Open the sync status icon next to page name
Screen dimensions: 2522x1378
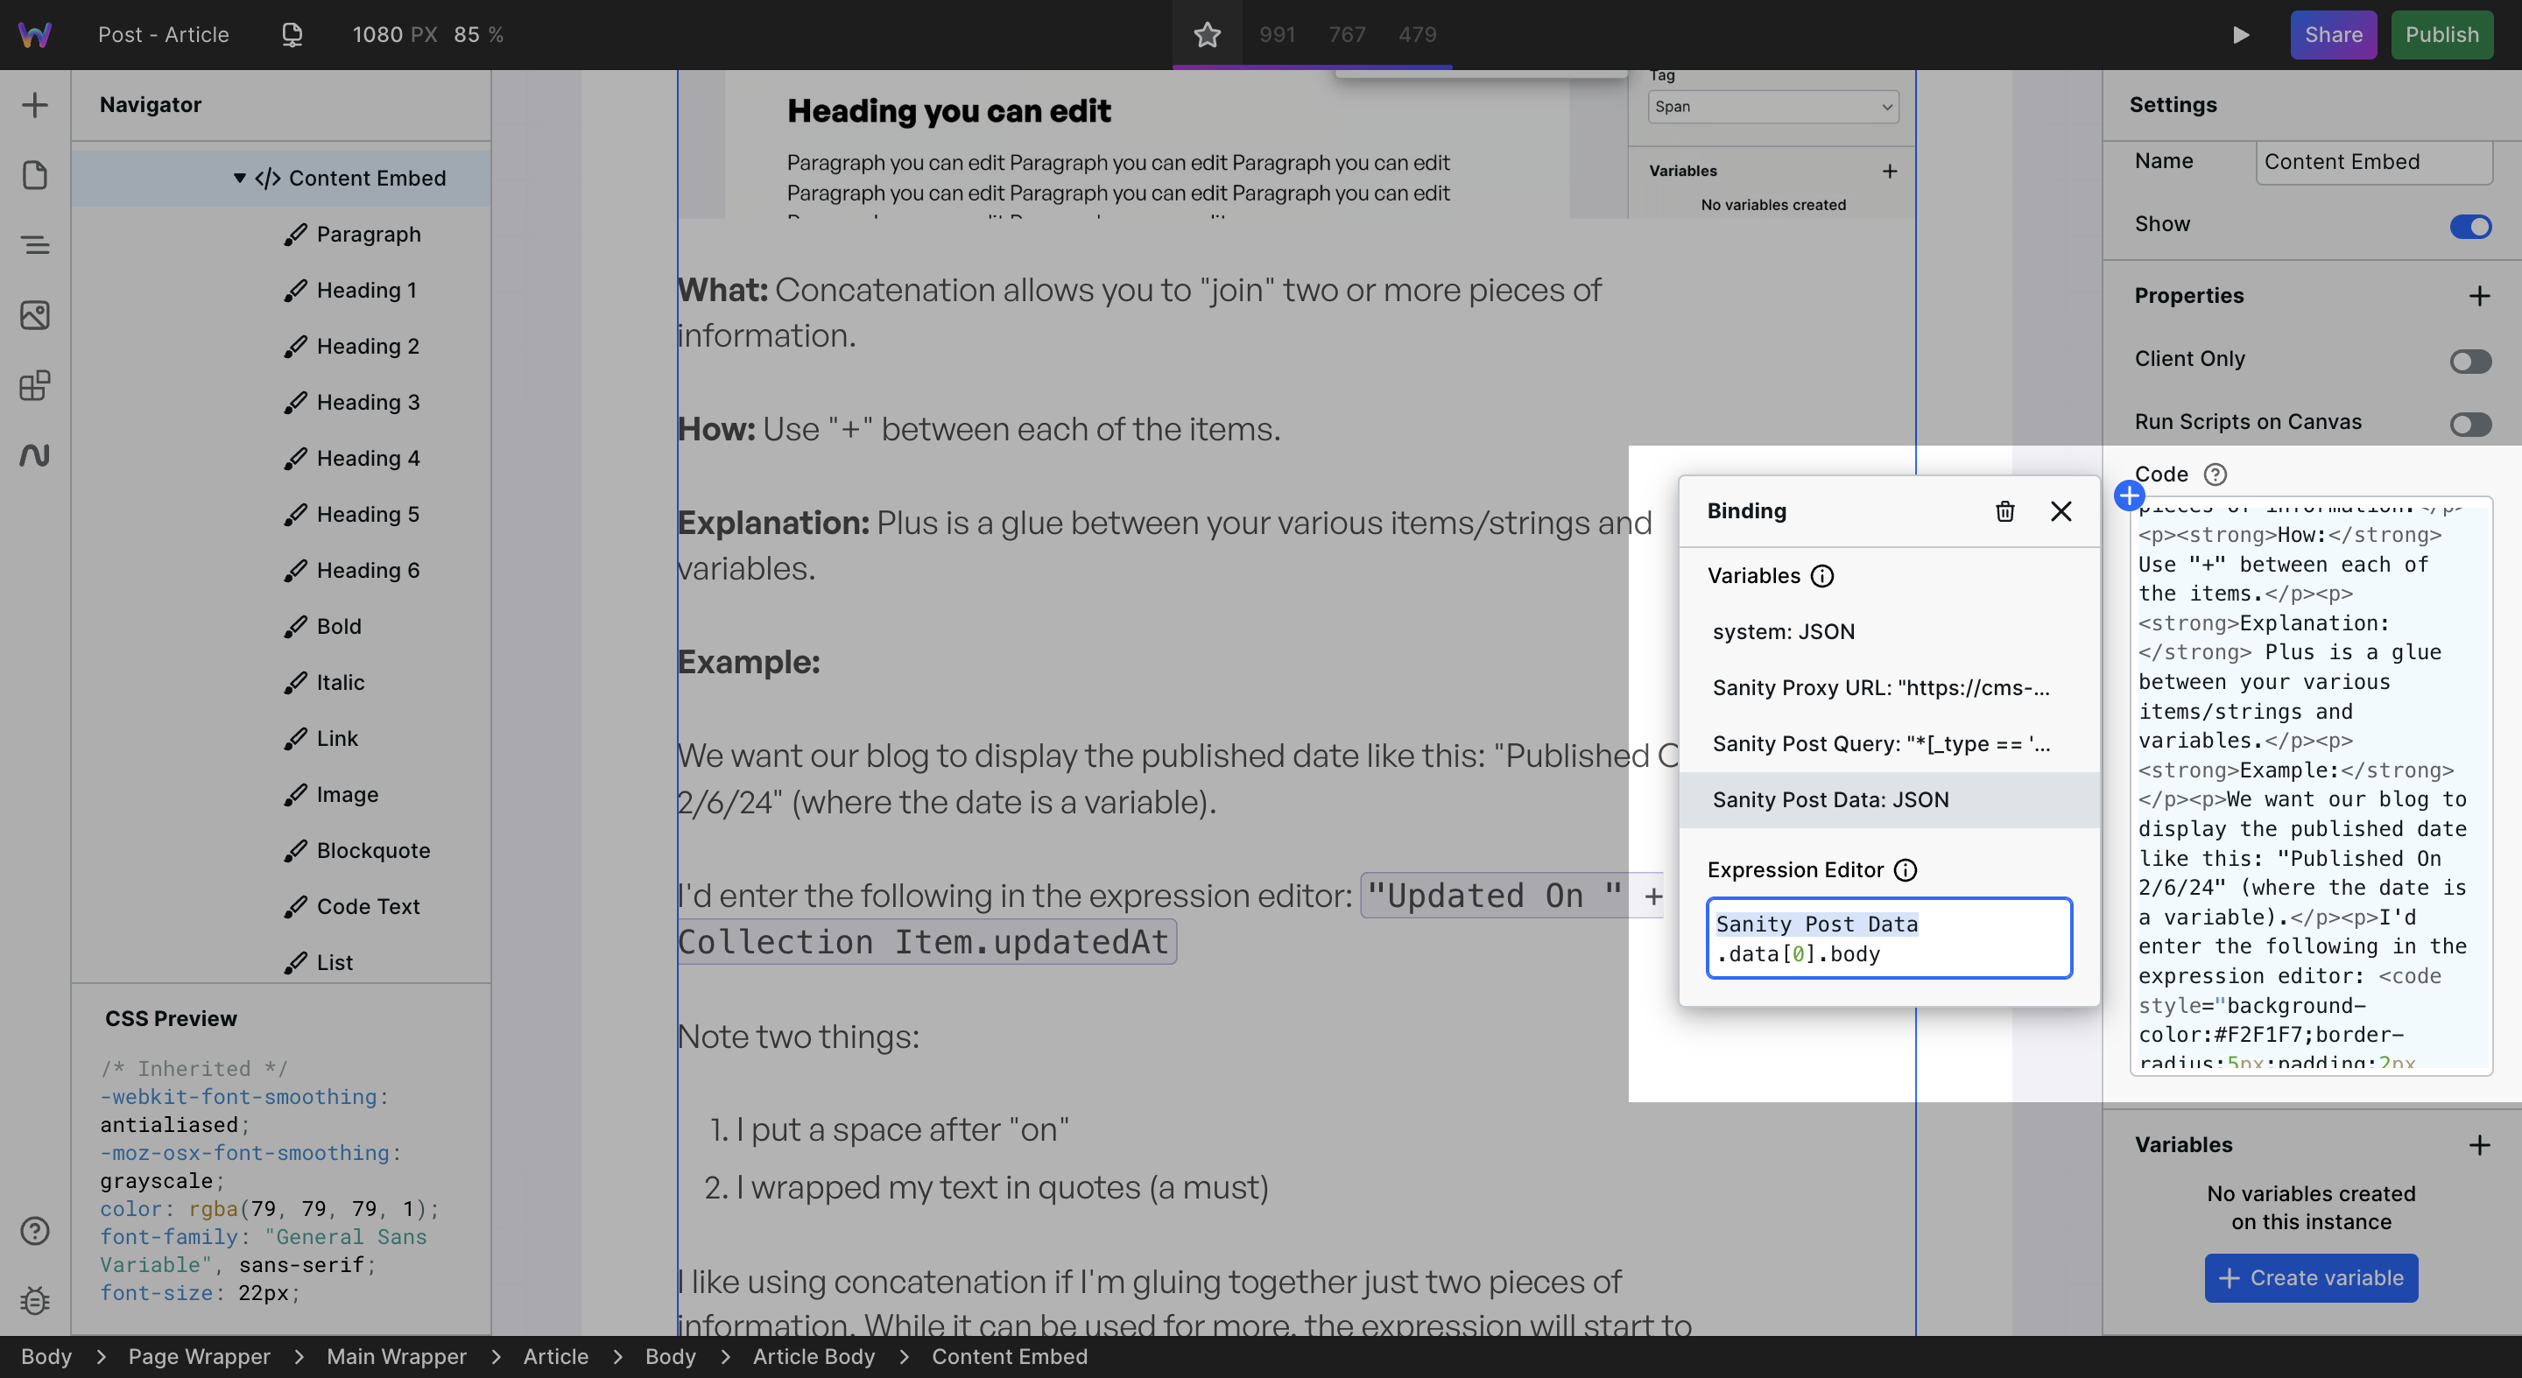(292, 35)
